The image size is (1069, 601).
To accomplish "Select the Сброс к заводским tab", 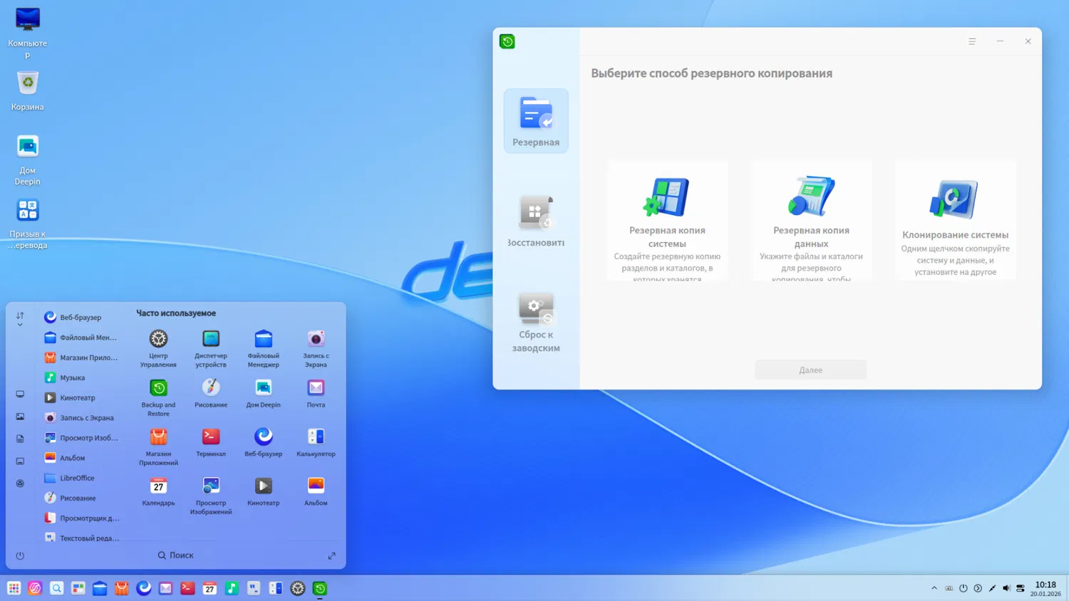I will 536,322.
